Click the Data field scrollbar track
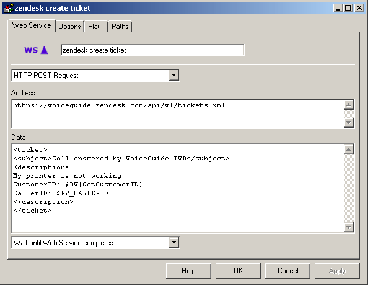 pos(349,188)
